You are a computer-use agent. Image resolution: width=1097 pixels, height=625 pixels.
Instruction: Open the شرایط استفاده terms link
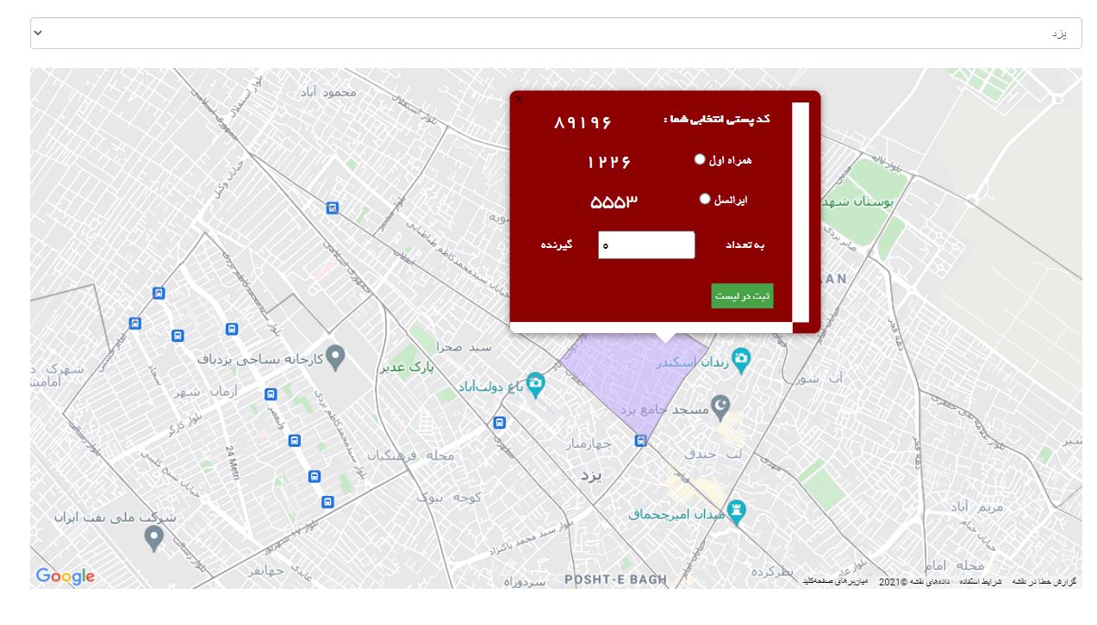point(980,582)
